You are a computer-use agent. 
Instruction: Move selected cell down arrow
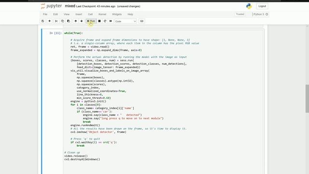pyautogui.click(x=82, y=21)
